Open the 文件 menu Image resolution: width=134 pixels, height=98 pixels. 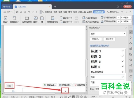8,12
